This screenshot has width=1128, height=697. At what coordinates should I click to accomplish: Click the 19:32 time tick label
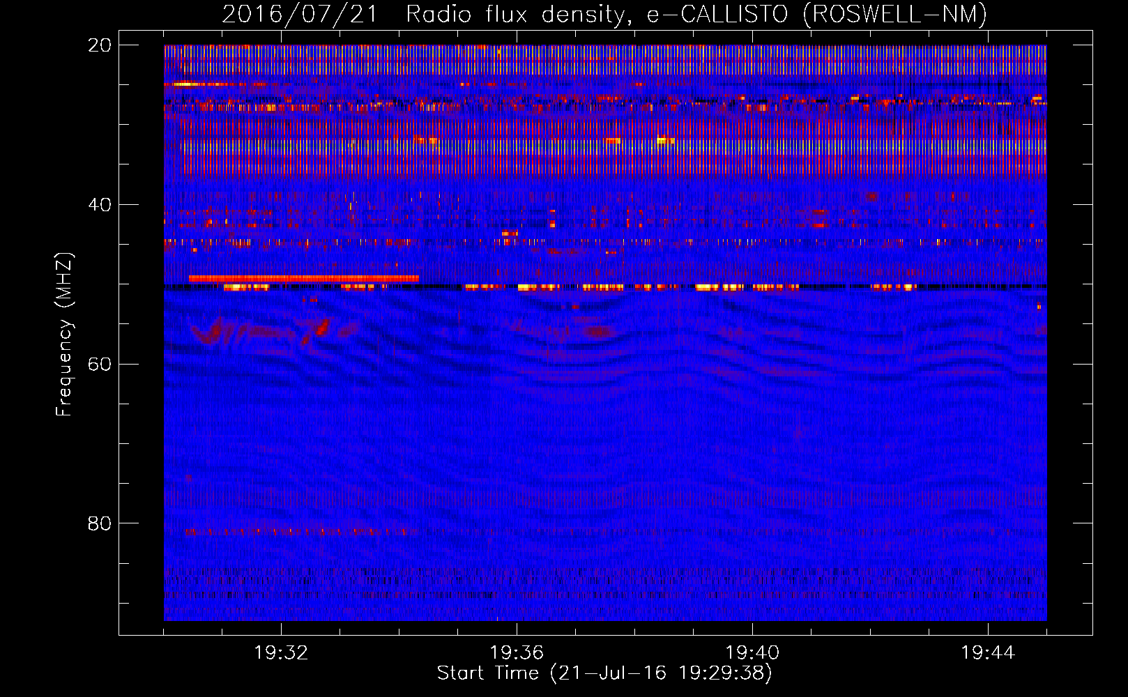281,652
